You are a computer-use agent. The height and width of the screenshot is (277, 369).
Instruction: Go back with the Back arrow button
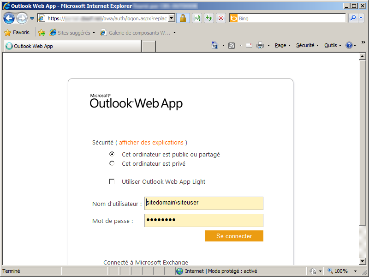click(x=9, y=18)
